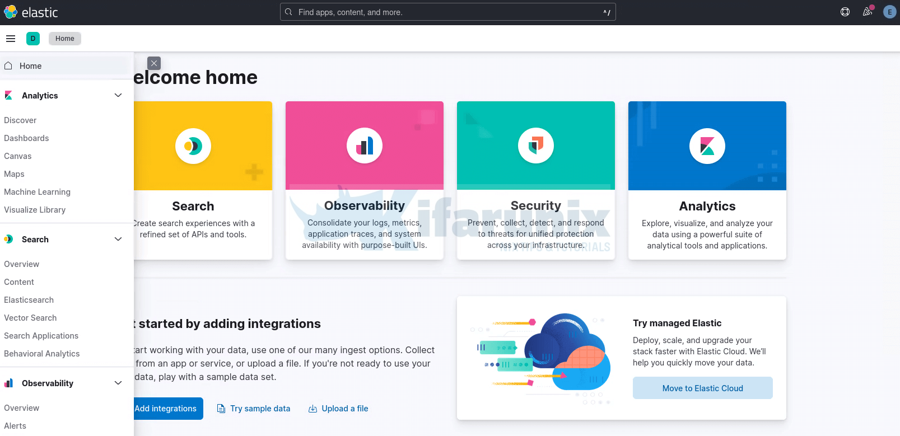Open Discover in the sidebar
Viewport: 900px width, 436px height.
point(20,120)
